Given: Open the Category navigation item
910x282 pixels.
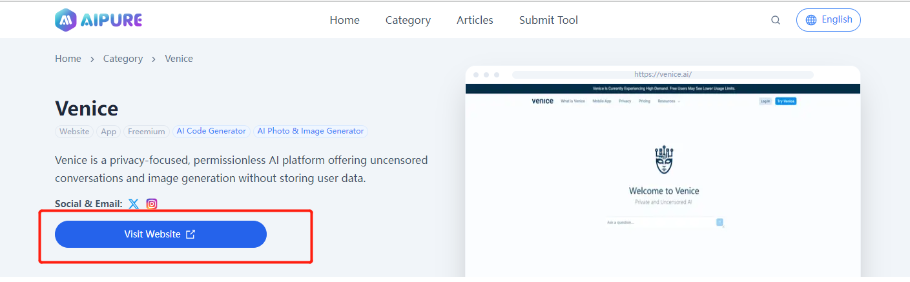Looking at the screenshot, I should (x=408, y=20).
